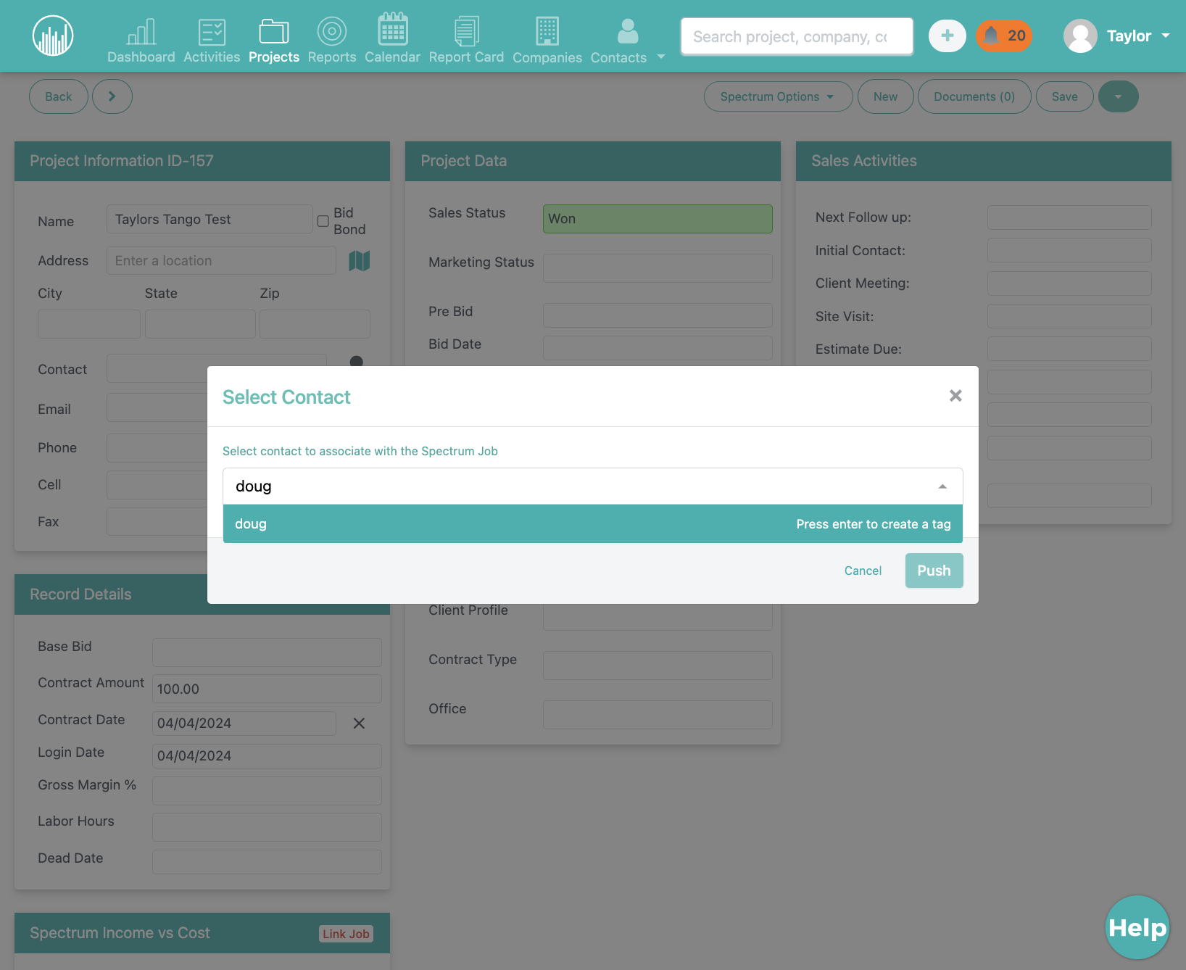Open Spectrum Options dropdown
This screenshot has height=970, width=1186.
(x=778, y=96)
